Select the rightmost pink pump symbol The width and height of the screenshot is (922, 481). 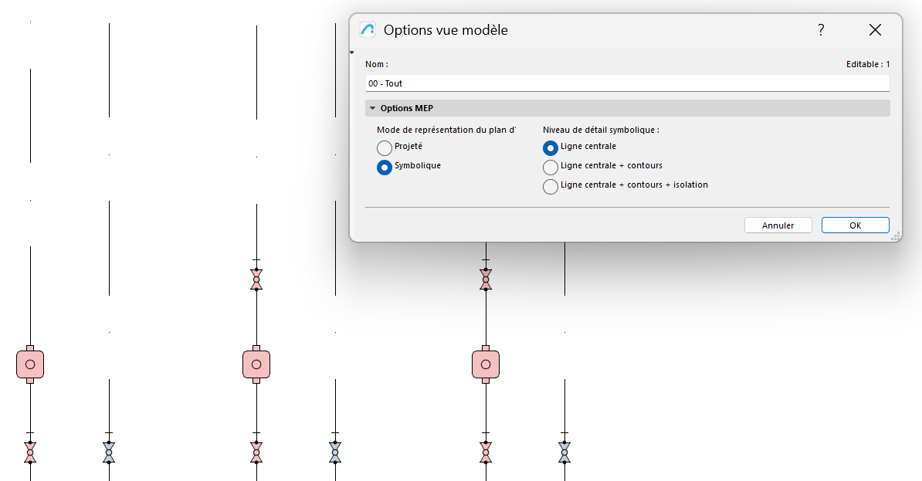click(486, 364)
